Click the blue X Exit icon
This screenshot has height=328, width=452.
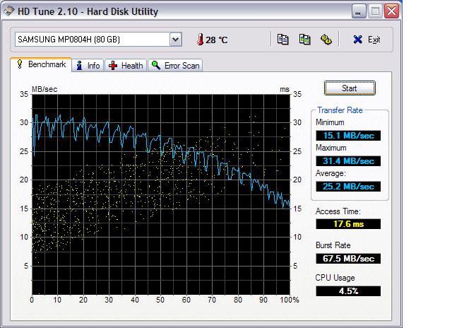coord(357,40)
